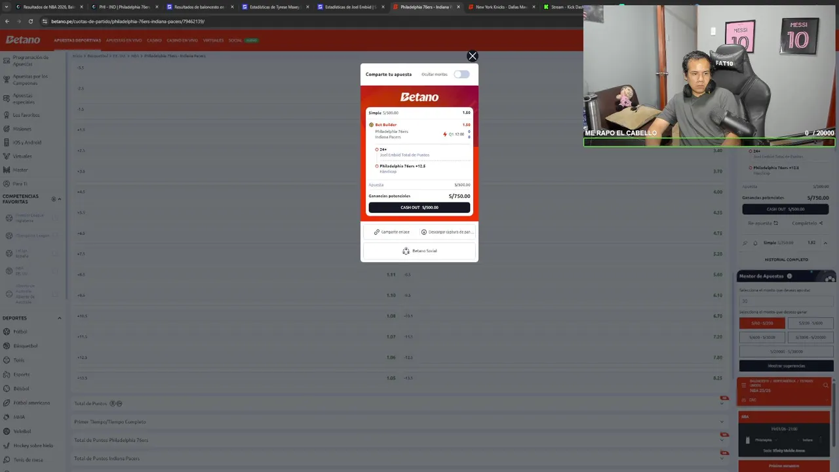Switch to New York Knicks - Dallas tab
The height and width of the screenshot is (472, 839).
(501, 7)
